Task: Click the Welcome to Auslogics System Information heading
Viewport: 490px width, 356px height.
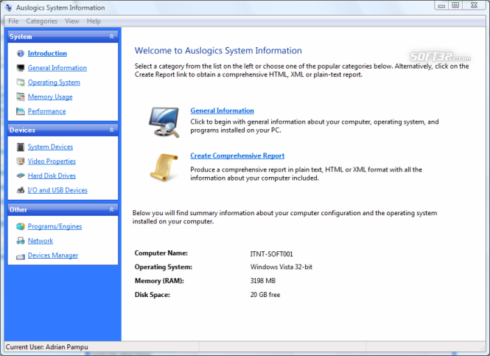Action: pyautogui.click(x=218, y=51)
